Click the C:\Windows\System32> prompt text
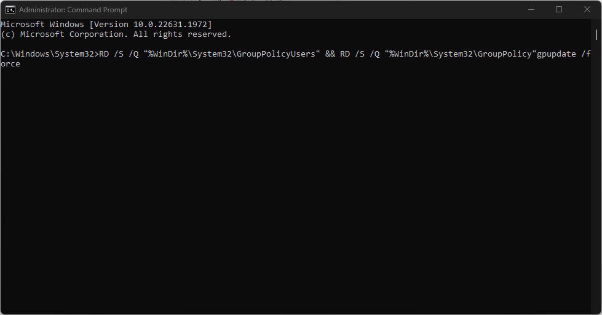 [50, 54]
